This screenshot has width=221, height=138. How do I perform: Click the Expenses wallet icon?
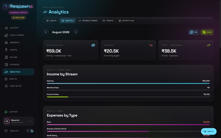point(6,64)
